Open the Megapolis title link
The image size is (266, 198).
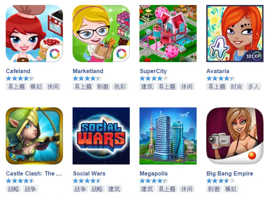point(154,174)
